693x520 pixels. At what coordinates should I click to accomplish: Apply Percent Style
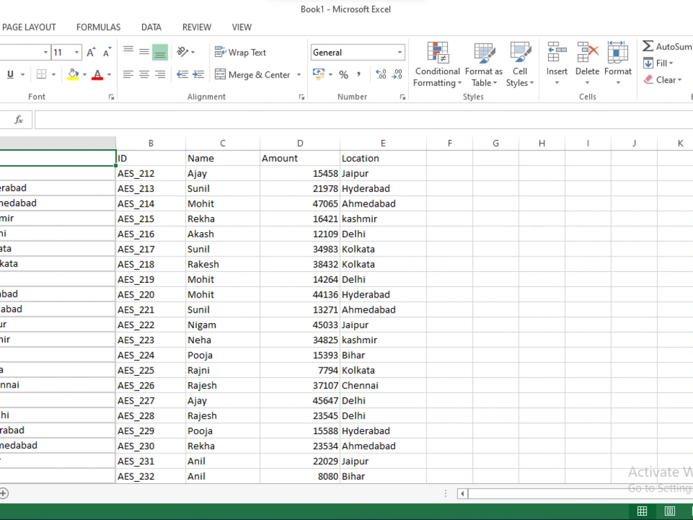pyautogui.click(x=344, y=75)
